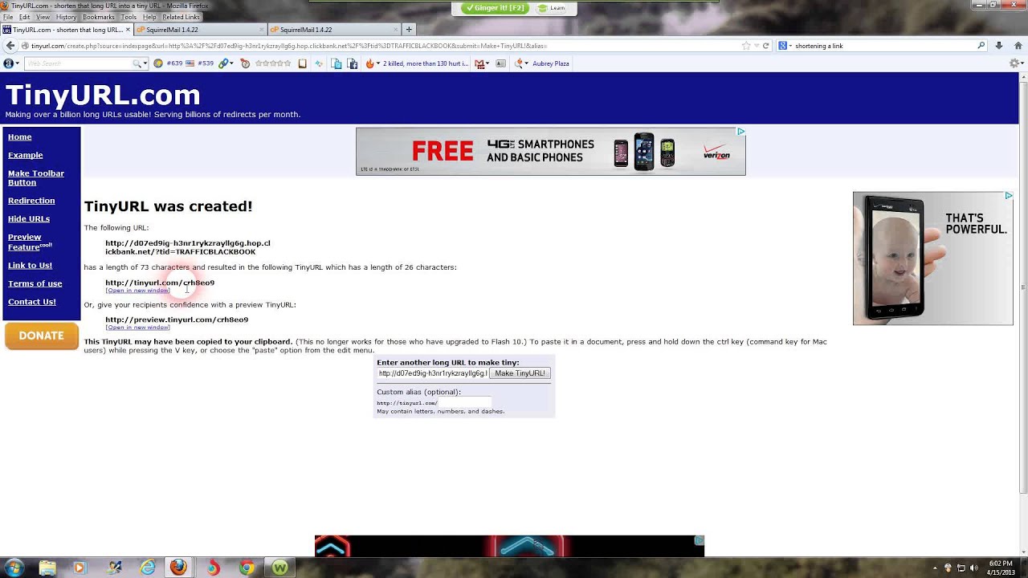
Task: Click the toolbar Facebook share icon
Action: [x=353, y=63]
